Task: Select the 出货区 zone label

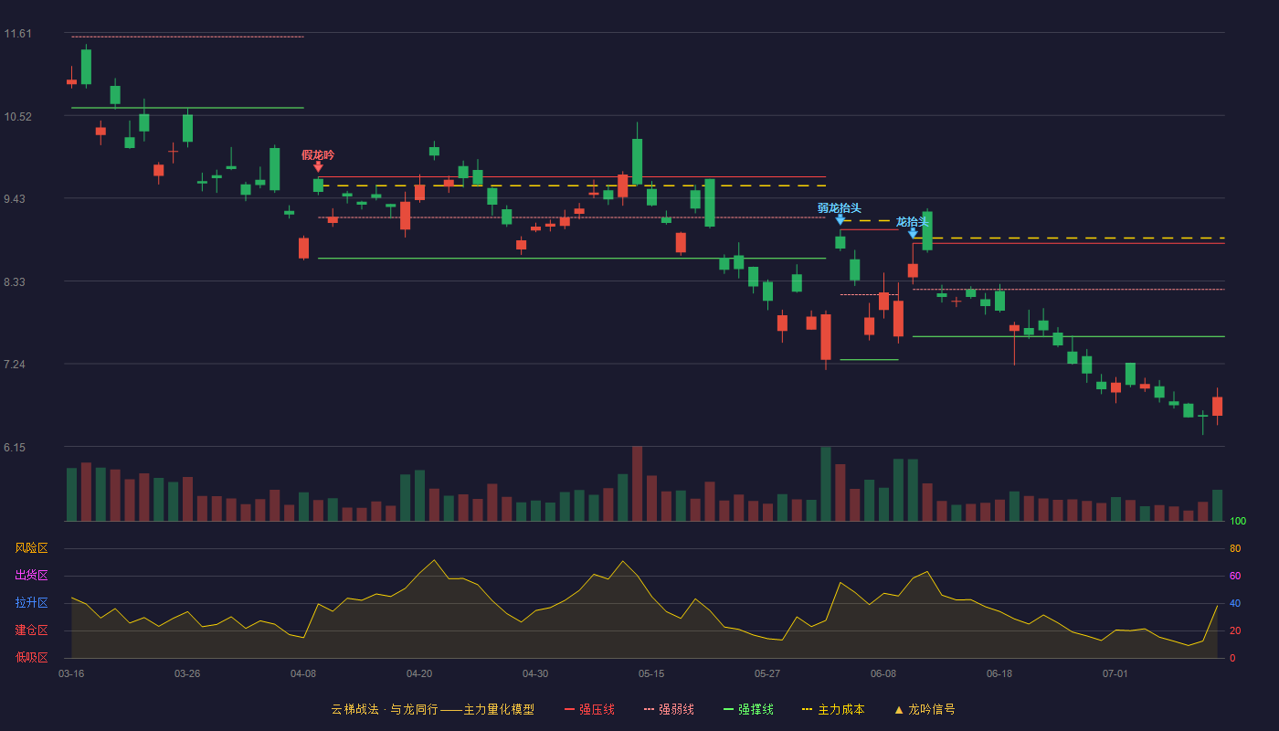Action: [x=31, y=576]
